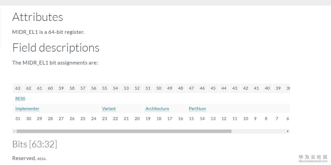The height and width of the screenshot is (165, 331).
Task: Click bit 55 header cell
Action: (x=105, y=88)
